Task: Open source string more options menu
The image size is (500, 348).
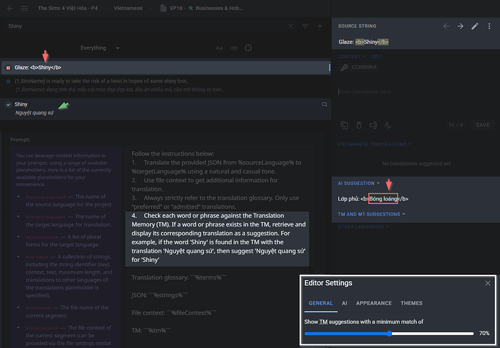Action: tap(489, 26)
